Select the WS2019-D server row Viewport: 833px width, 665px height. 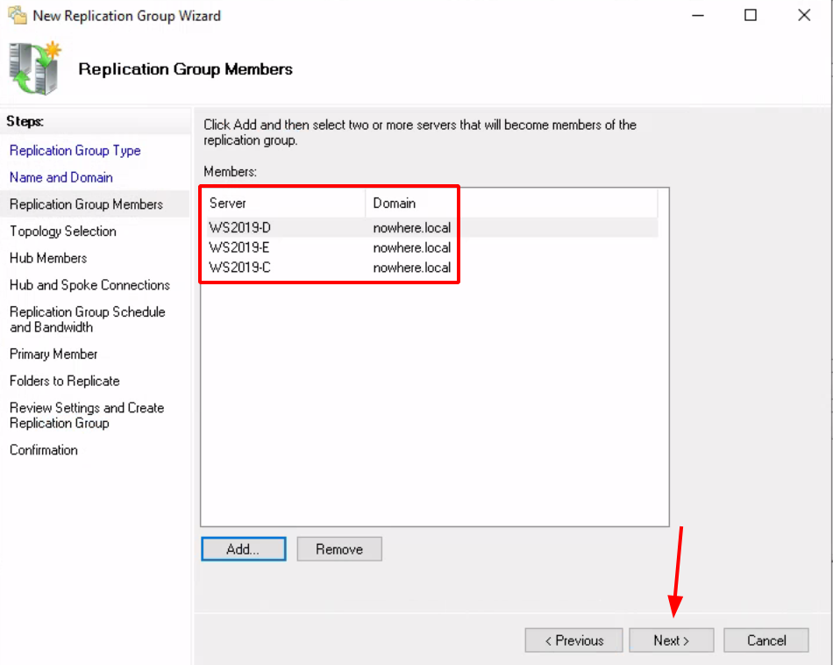[432, 227]
